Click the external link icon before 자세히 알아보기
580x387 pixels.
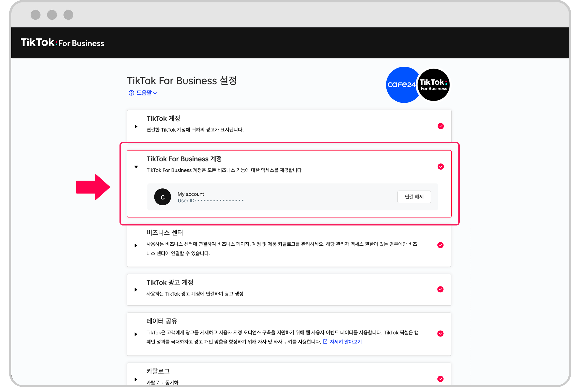coord(325,342)
